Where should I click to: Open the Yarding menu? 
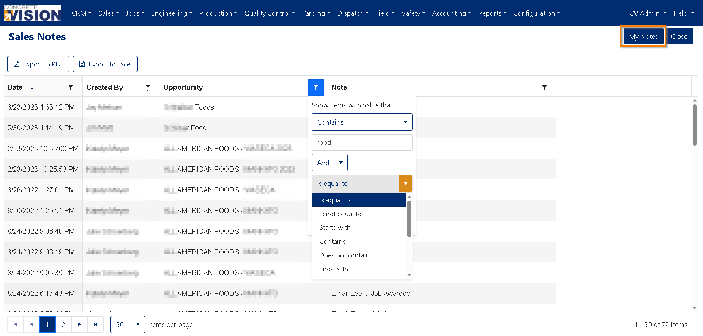coord(316,13)
